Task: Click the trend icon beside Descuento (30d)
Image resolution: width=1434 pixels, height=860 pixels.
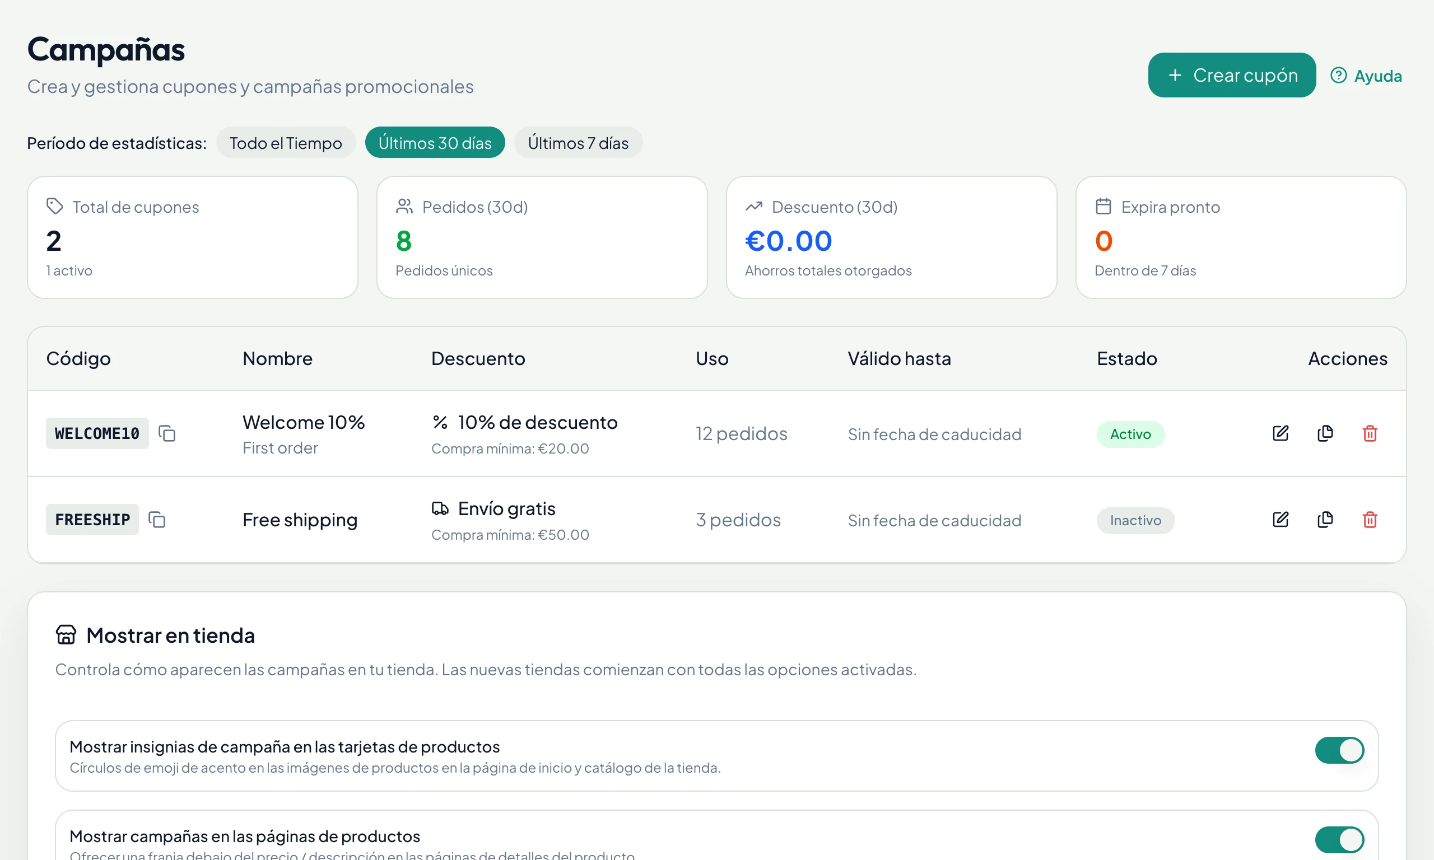Action: [x=753, y=206]
